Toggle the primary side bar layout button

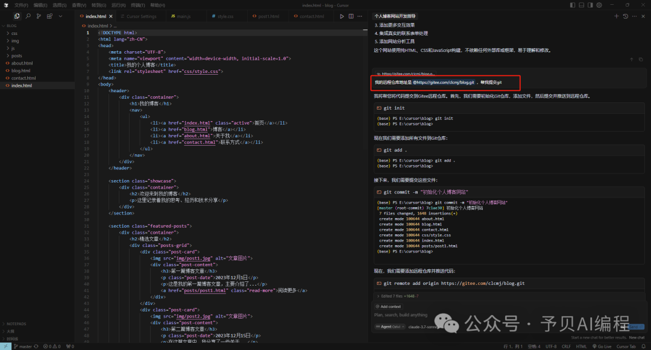571,5
